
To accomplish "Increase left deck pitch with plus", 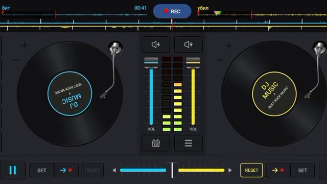I will pos(25,45).
